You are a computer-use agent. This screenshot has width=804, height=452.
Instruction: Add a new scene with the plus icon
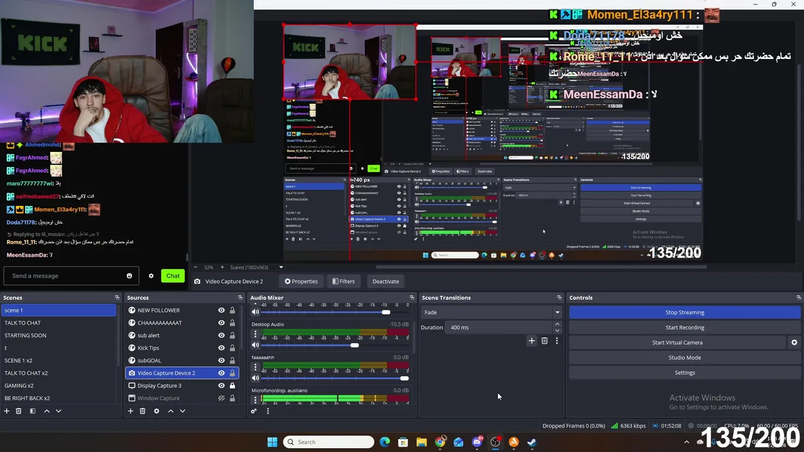pos(7,411)
